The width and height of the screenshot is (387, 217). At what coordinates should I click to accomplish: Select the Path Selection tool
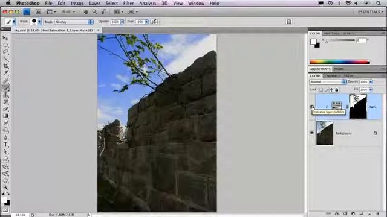click(x=5, y=151)
